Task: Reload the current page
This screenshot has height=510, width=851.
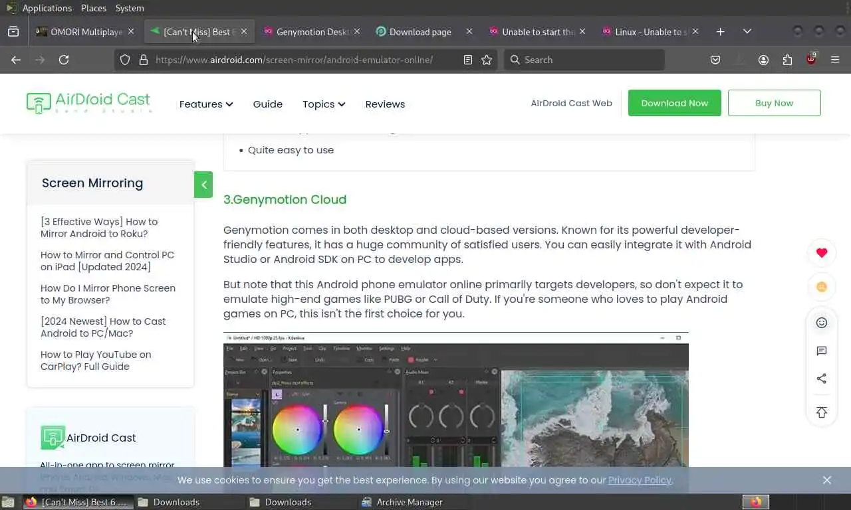Action: [x=64, y=60]
